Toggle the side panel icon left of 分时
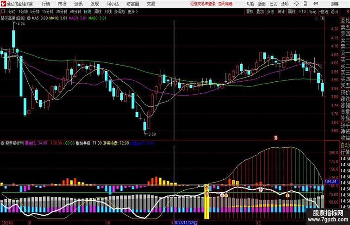This screenshot has height=225, width=350. pos(3,12)
